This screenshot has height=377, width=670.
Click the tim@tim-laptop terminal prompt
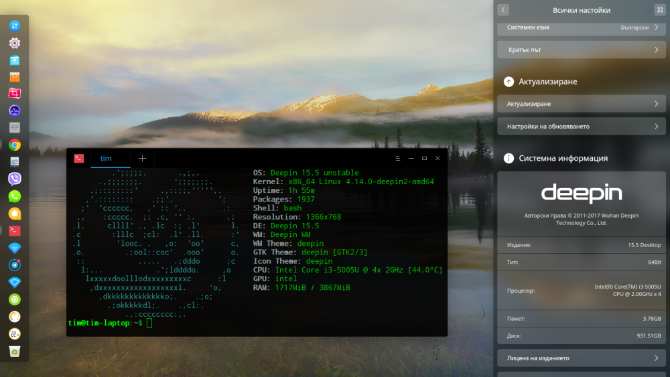105,323
